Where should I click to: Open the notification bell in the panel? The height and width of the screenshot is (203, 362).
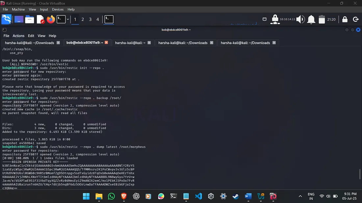pyautogui.click(x=311, y=19)
